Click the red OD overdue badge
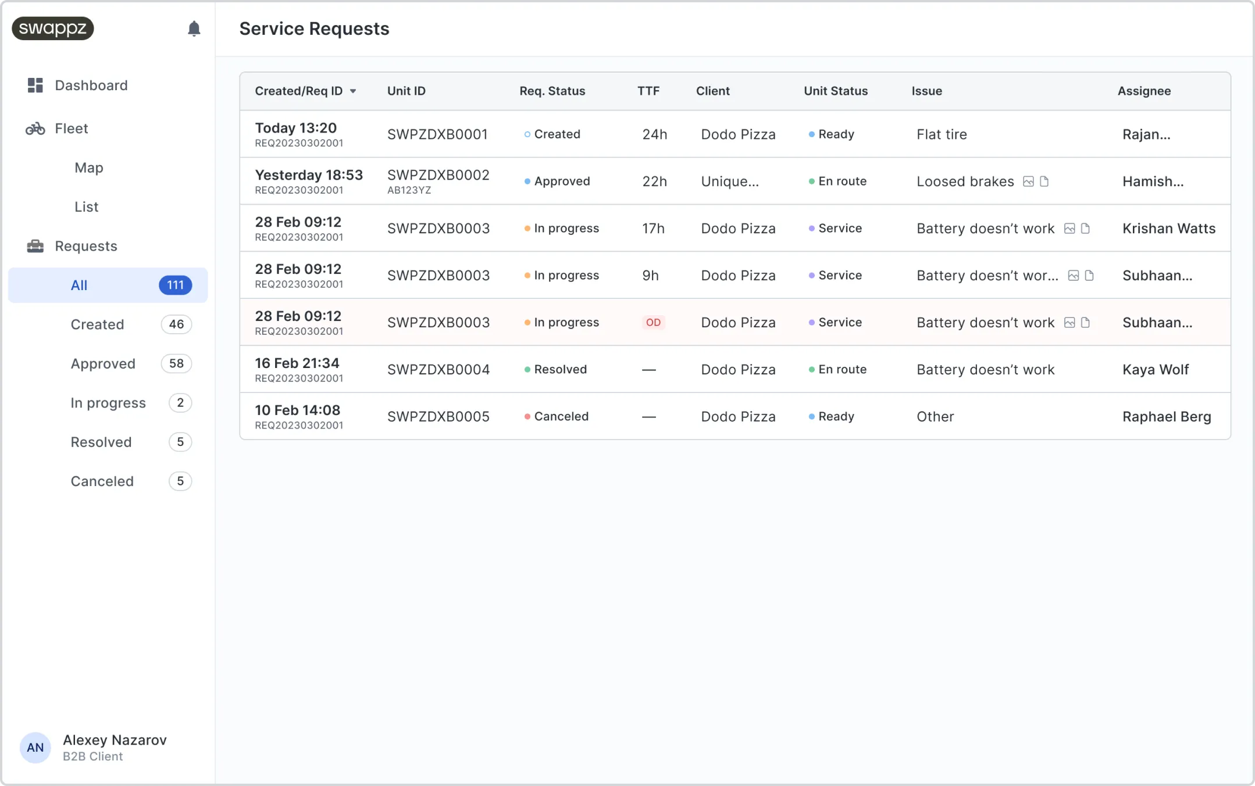Viewport: 1255px width, 786px height. click(x=653, y=323)
